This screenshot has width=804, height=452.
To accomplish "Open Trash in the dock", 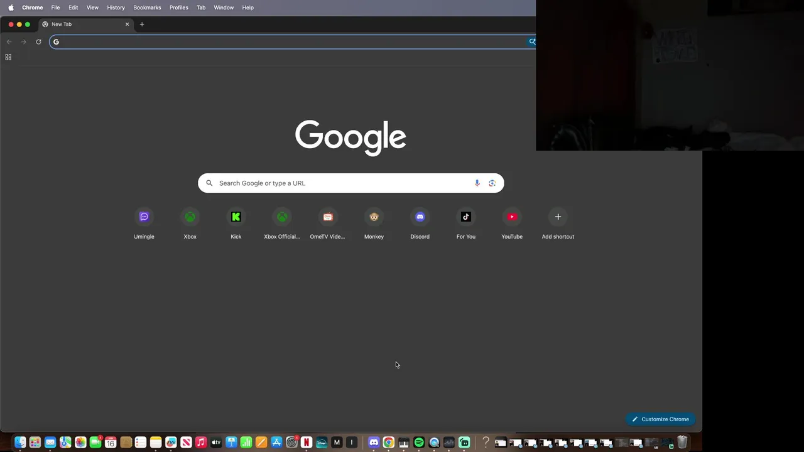I will [682, 442].
